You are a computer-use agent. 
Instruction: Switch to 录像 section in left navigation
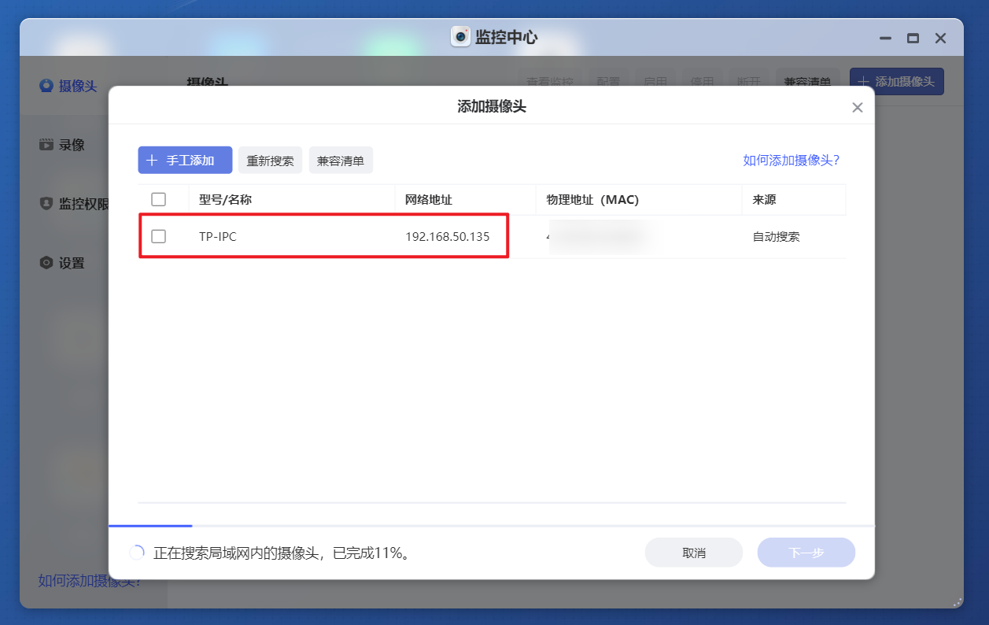[x=68, y=144]
